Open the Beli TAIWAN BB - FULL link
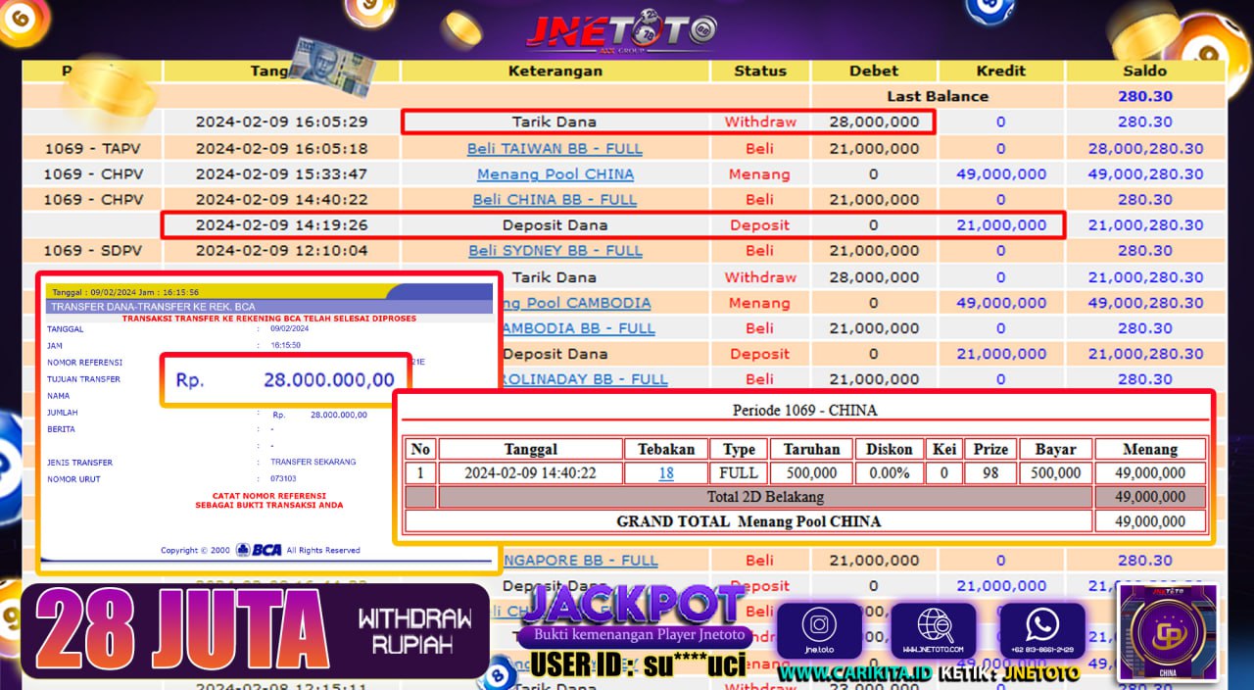The width and height of the screenshot is (1254, 690). click(x=555, y=149)
